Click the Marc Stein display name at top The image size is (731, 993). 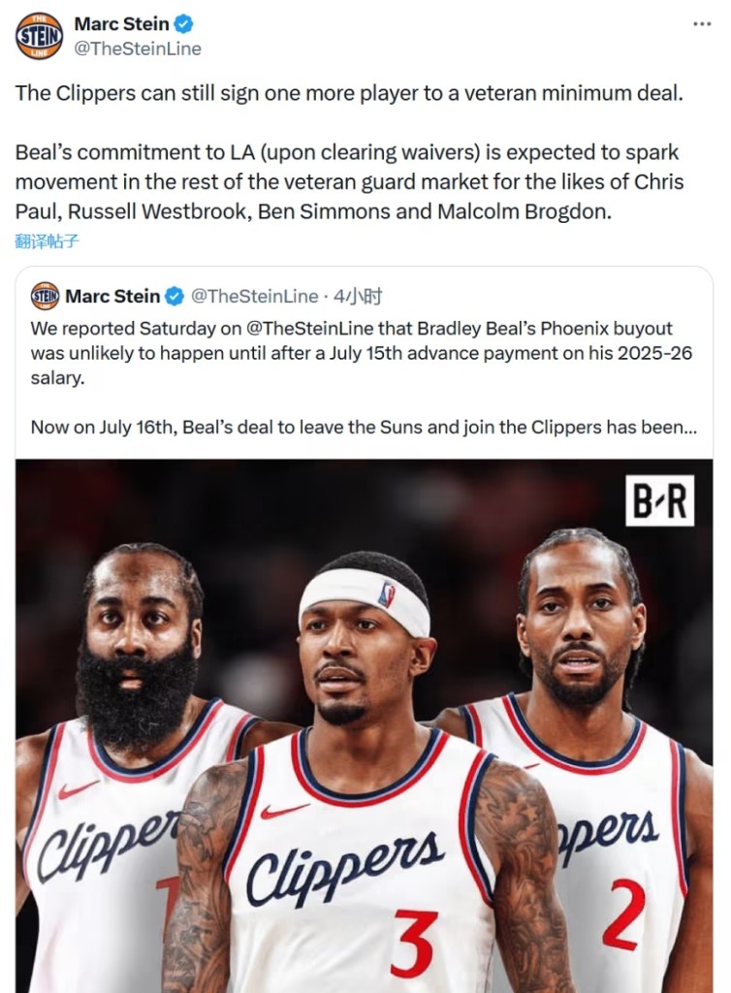(x=121, y=24)
